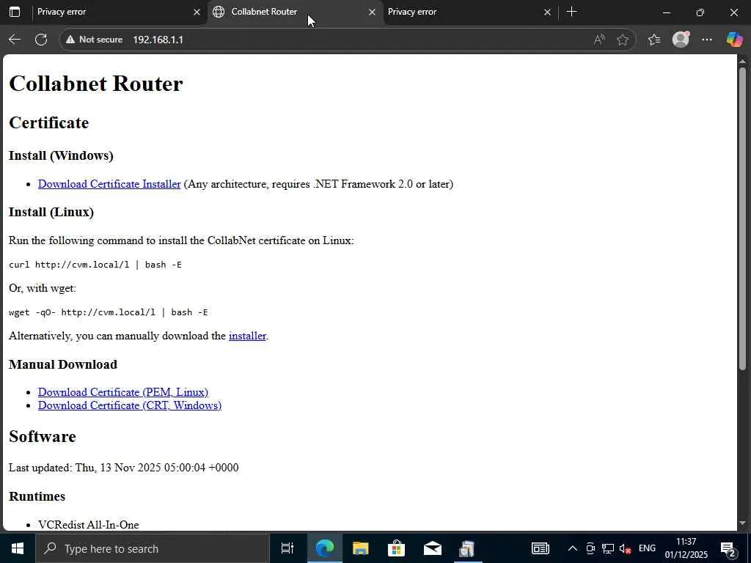The width and height of the screenshot is (751, 563).
Task: Click scrollbar down arrow
Action: [742, 523]
